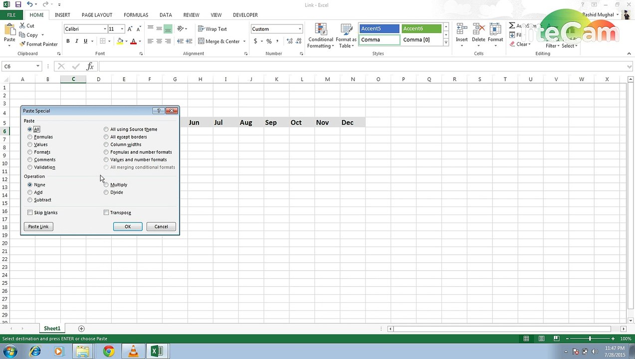Click the Accounting dollar format icon

click(x=255, y=41)
